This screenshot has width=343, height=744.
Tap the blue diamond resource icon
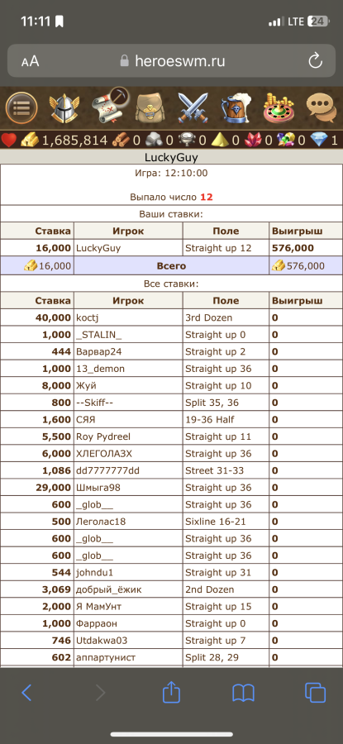(x=318, y=140)
